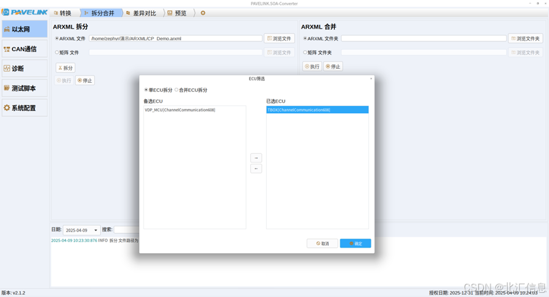Choose 单ECU拆分 option
The height and width of the screenshot is (297, 549).
coord(146,90)
